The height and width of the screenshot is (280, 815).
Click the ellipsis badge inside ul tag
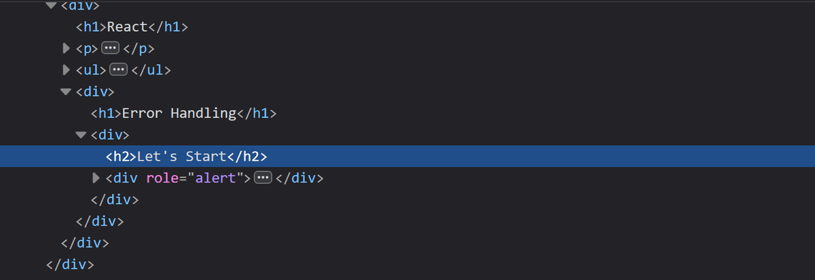coord(117,70)
